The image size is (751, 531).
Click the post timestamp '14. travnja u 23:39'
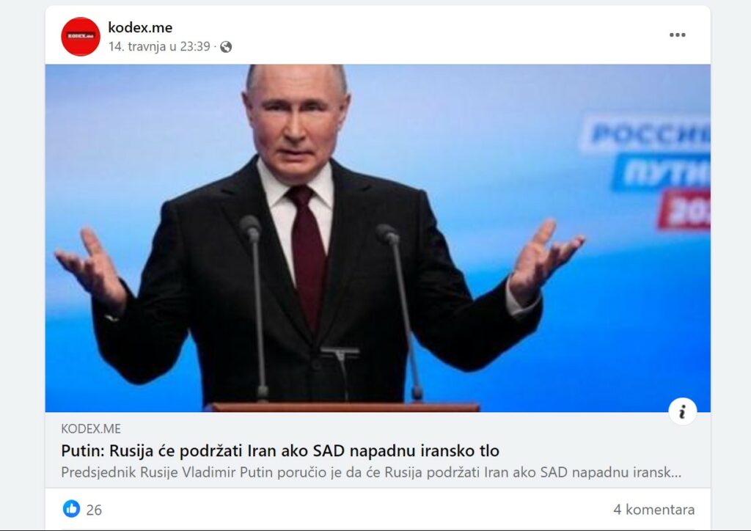click(159, 46)
